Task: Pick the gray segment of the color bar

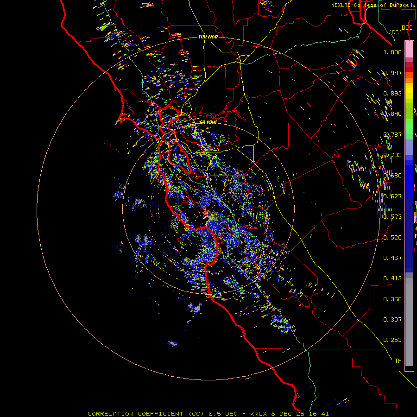Action: pos(409,322)
